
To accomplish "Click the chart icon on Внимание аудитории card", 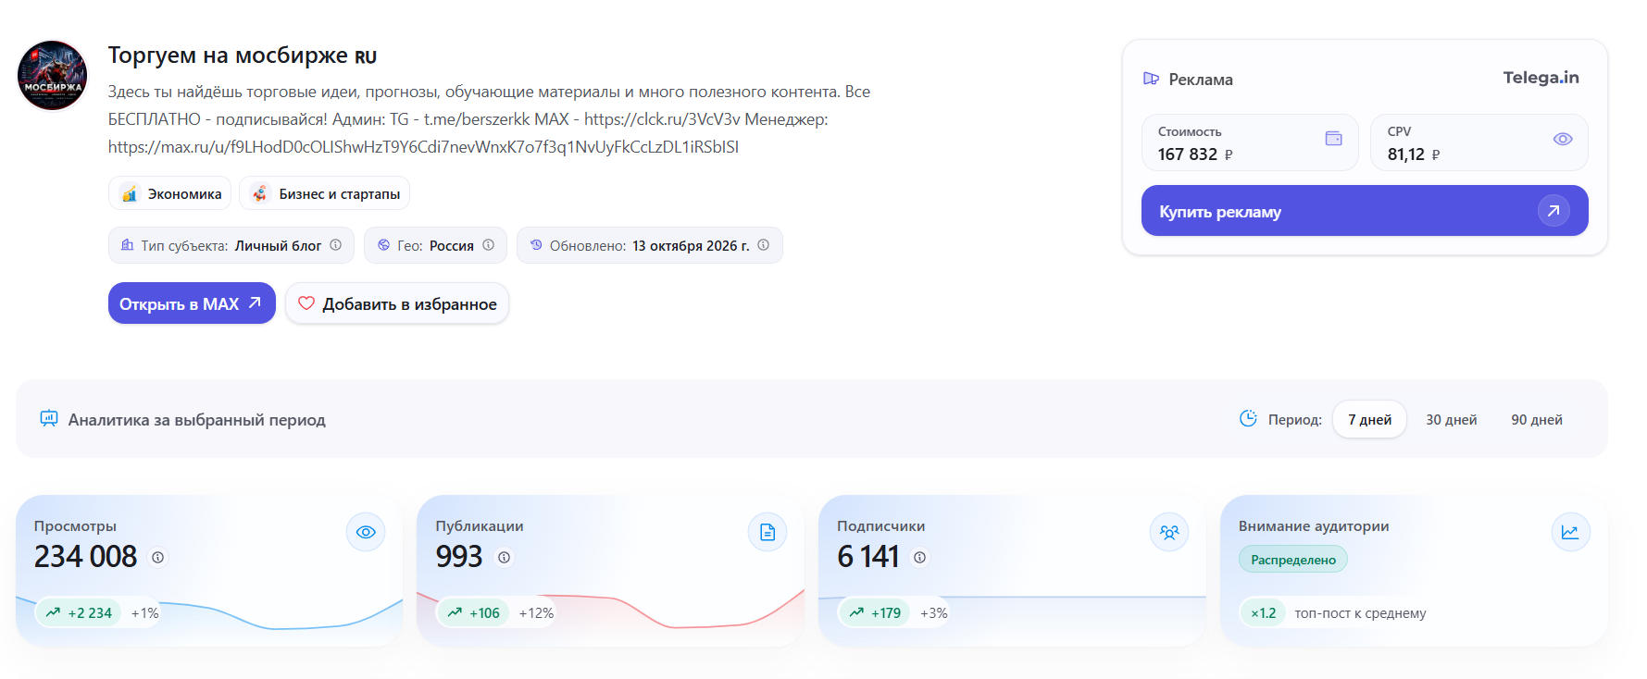I will (x=1570, y=532).
